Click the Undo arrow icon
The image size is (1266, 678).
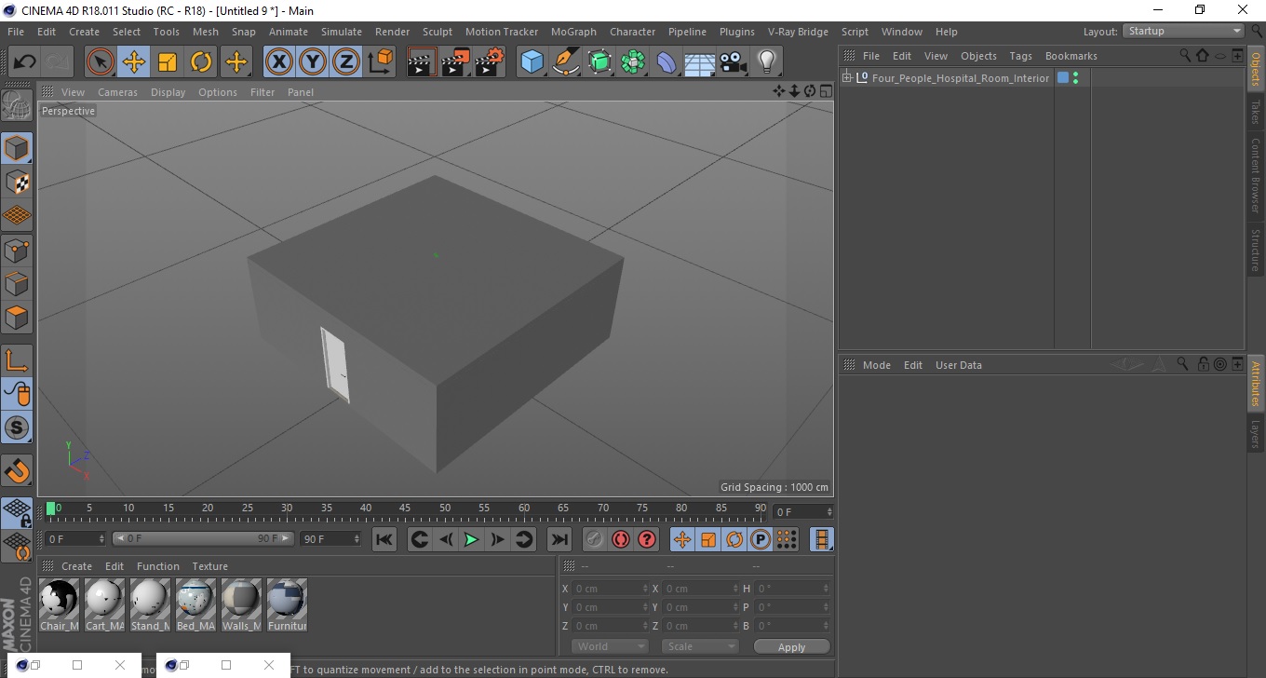25,62
